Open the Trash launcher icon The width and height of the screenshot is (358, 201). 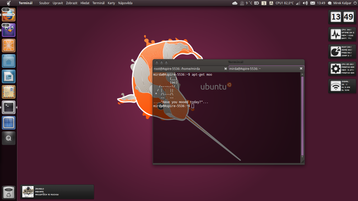point(9,193)
